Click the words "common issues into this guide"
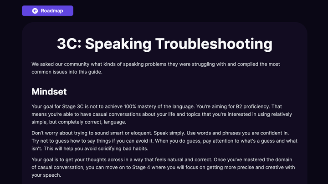 (x=71, y=72)
